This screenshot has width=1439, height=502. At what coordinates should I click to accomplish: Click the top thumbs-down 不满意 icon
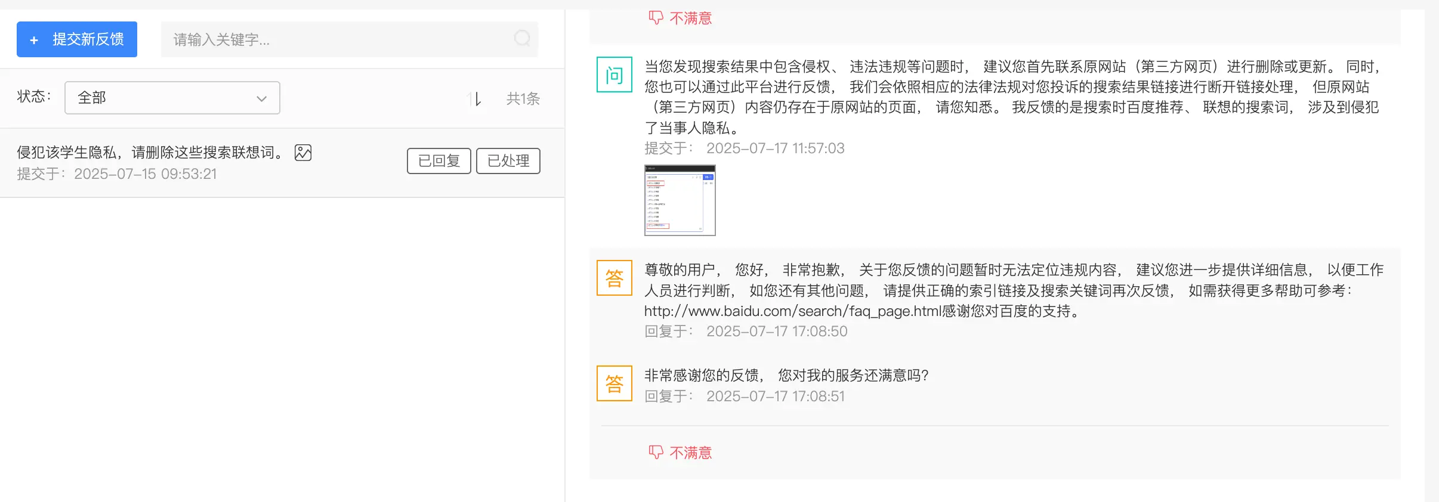[656, 18]
